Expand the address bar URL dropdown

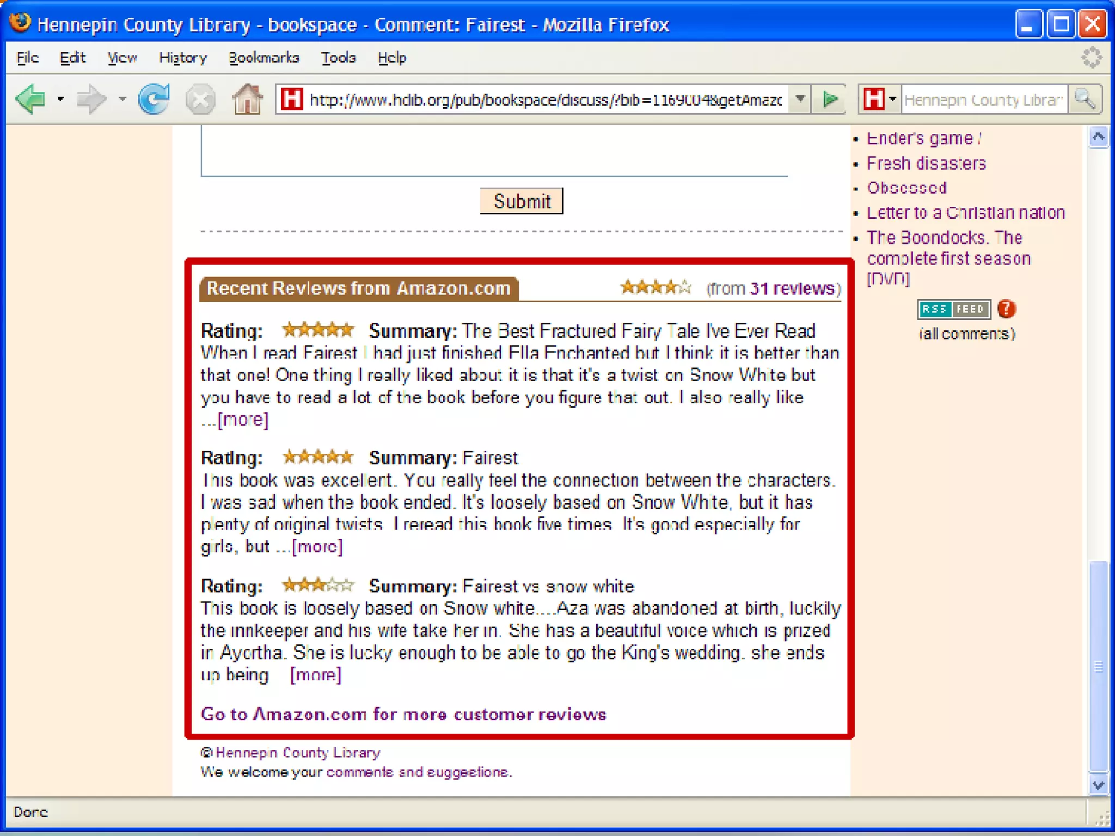(x=800, y=100)
